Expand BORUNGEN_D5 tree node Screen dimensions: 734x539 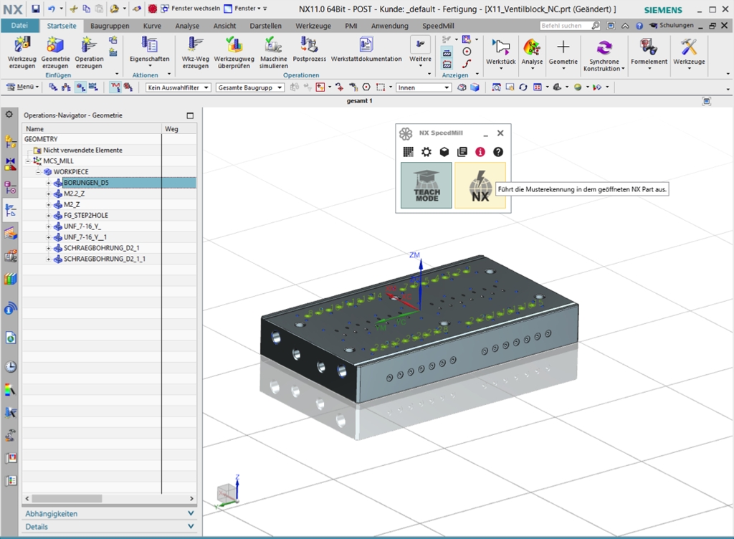tap(48, 183)
